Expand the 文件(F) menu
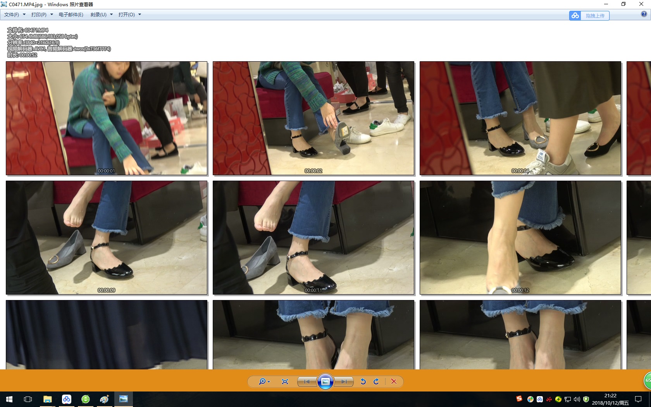This screenshot has width=651, height=407. point(14,15)
